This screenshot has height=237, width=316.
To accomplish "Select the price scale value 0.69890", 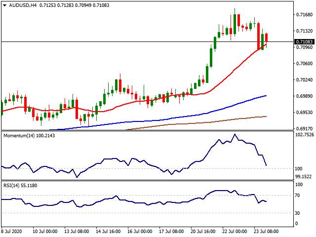I will [x=304, y=96].
